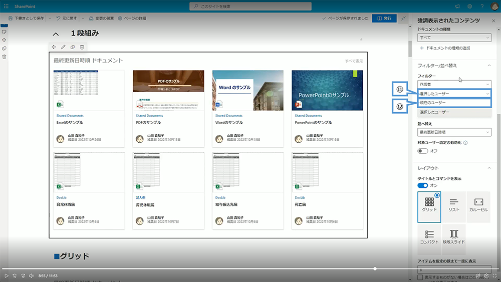This screenshot has width=501, height=282.
Task: Click the 元に戻す undo button
Action: tap(67, 18)
